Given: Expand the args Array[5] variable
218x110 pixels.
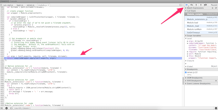Looking at the screenshot, I should pyautogui.click(x=188, y=41).
